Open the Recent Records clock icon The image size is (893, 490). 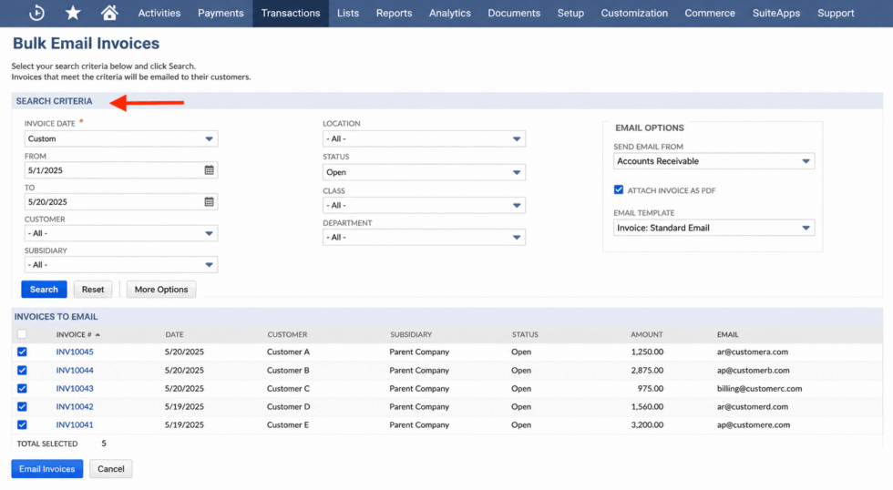(x=36, y=13)
